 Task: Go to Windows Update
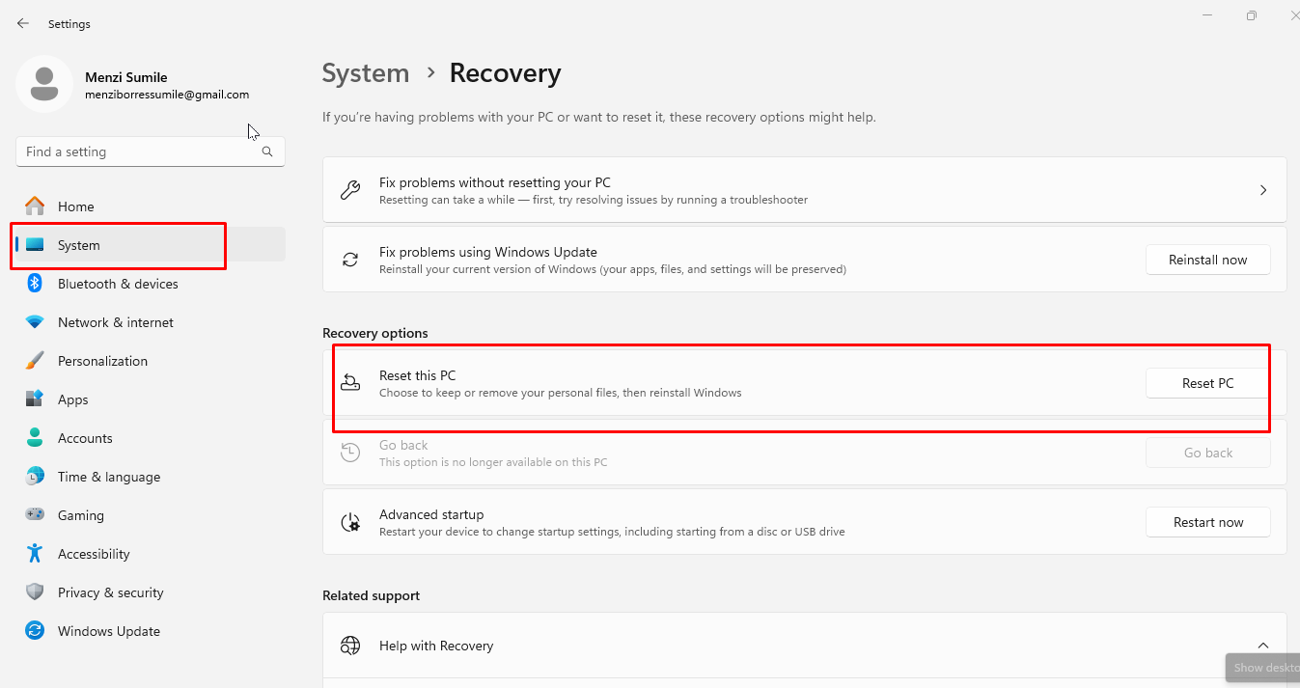coord(108,630)
